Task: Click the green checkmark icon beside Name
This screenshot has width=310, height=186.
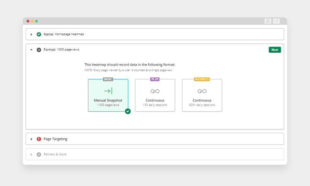Action: 39,34
